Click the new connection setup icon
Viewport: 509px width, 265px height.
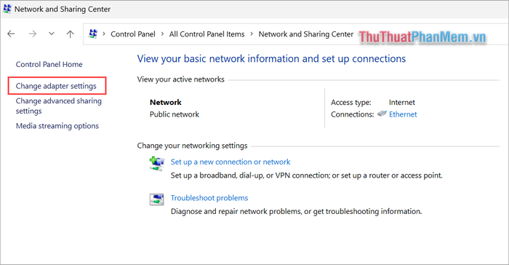click(157, 163)
